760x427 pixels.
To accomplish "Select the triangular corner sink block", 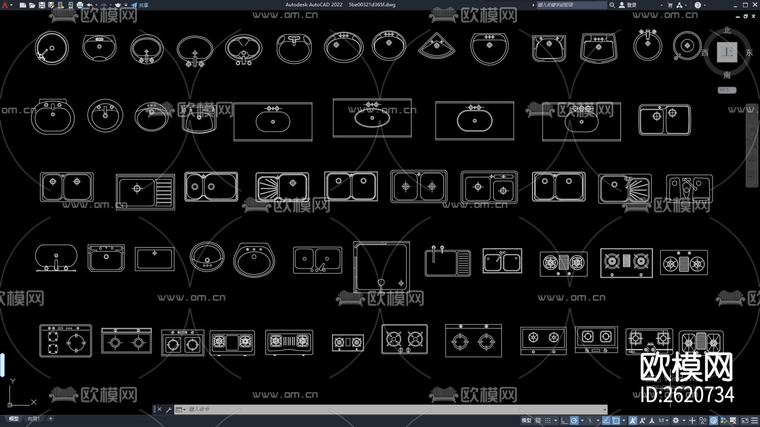I will click(437, 45).
